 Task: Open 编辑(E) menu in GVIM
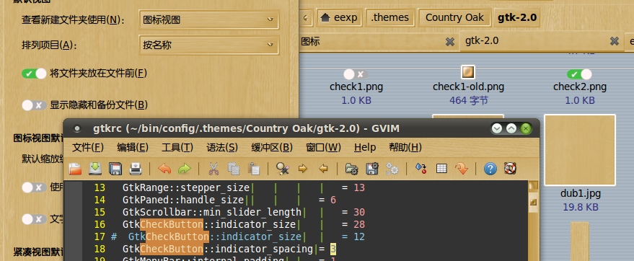[x=133, y=148]
